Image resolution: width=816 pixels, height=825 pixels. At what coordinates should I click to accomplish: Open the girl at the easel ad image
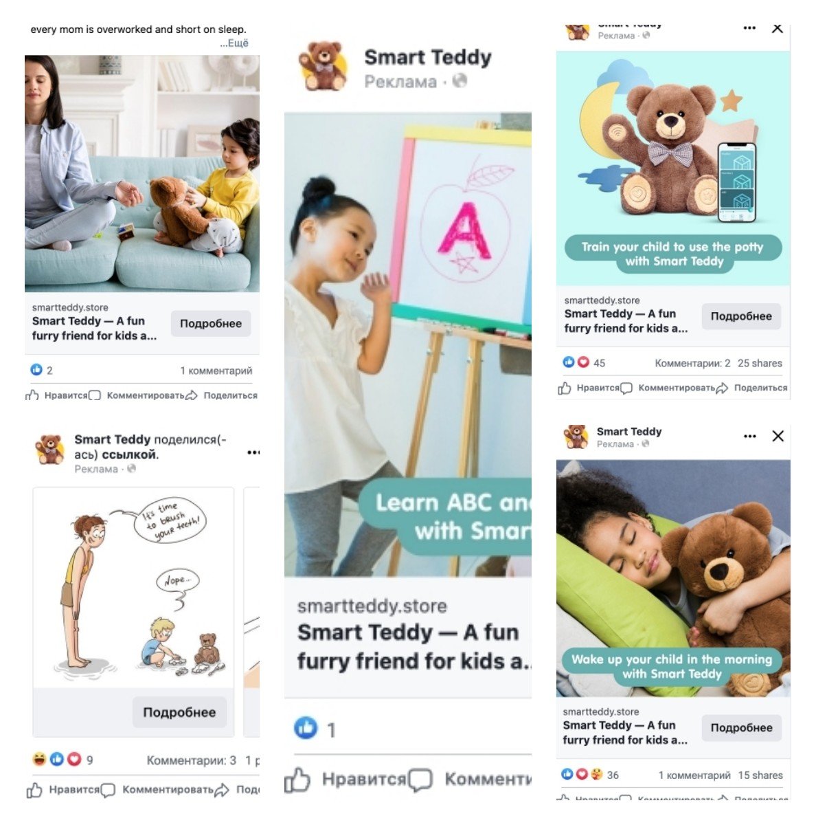point(408,344)
